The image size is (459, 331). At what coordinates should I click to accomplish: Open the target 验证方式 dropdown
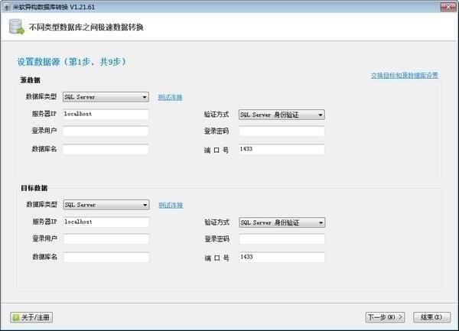click(282, 222)
